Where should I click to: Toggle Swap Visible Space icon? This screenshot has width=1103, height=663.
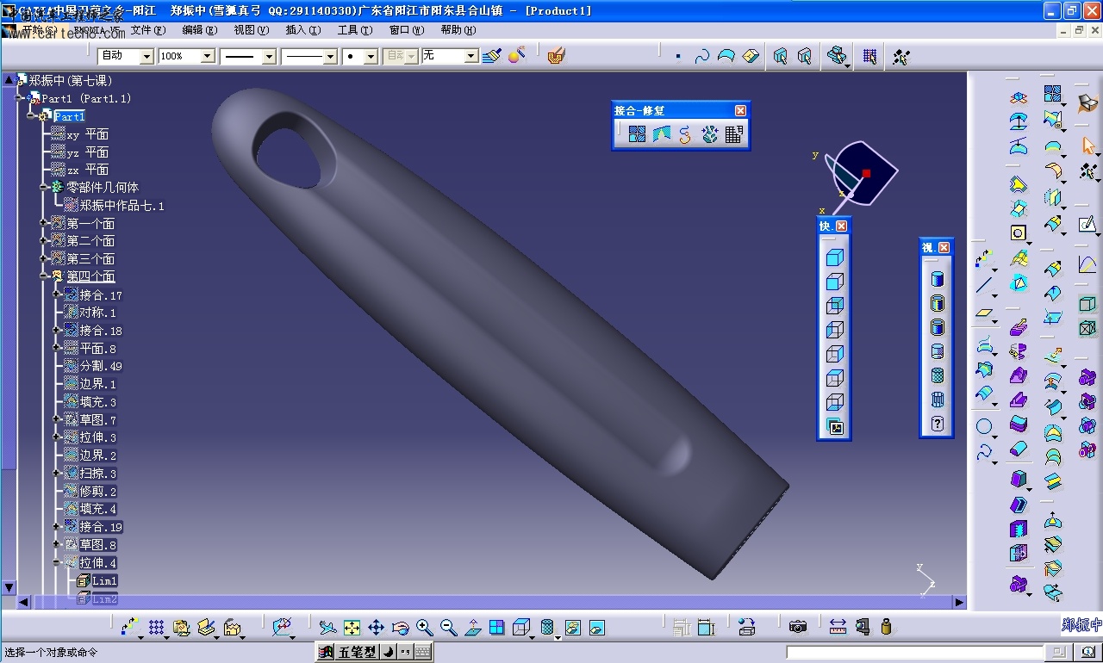point(596,628)
